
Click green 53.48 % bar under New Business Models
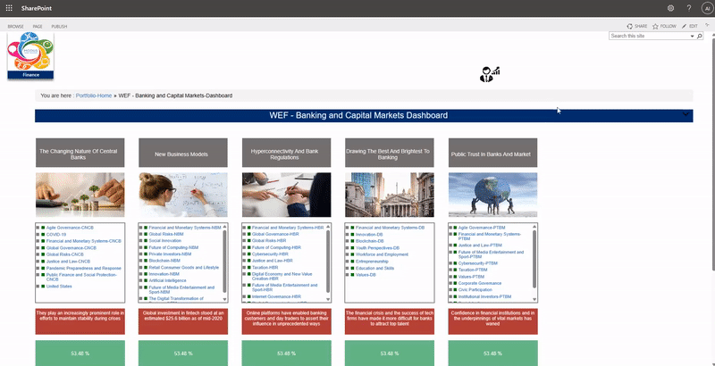click(183, 354)
